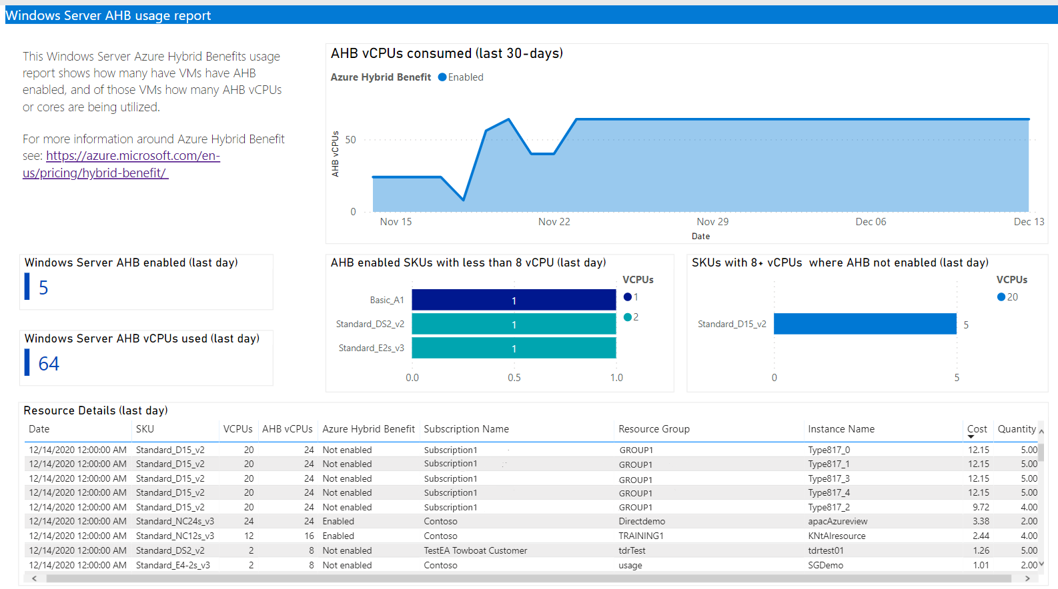Click the table's scroll down arrow
Screen dimensions: 1058x589
point(1041,564)
